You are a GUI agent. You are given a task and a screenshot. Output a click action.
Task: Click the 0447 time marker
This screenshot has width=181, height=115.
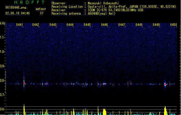[x=122, y=25]
